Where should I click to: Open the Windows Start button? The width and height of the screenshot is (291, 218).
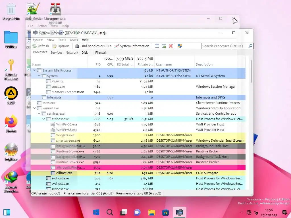[x=96, y=212]
